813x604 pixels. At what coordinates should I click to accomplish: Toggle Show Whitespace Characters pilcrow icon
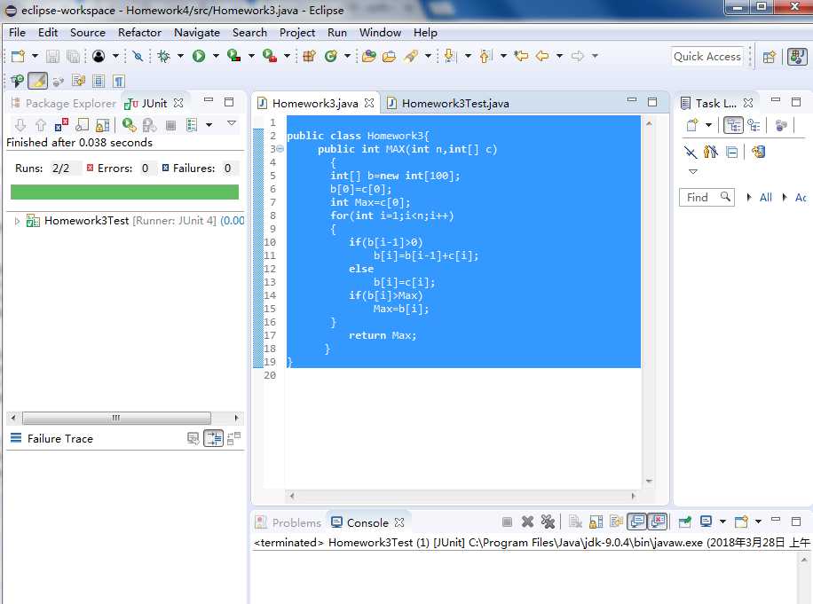pos(119,81)
